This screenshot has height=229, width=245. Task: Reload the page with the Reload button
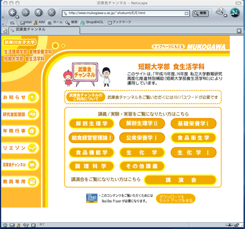[39, 13]
